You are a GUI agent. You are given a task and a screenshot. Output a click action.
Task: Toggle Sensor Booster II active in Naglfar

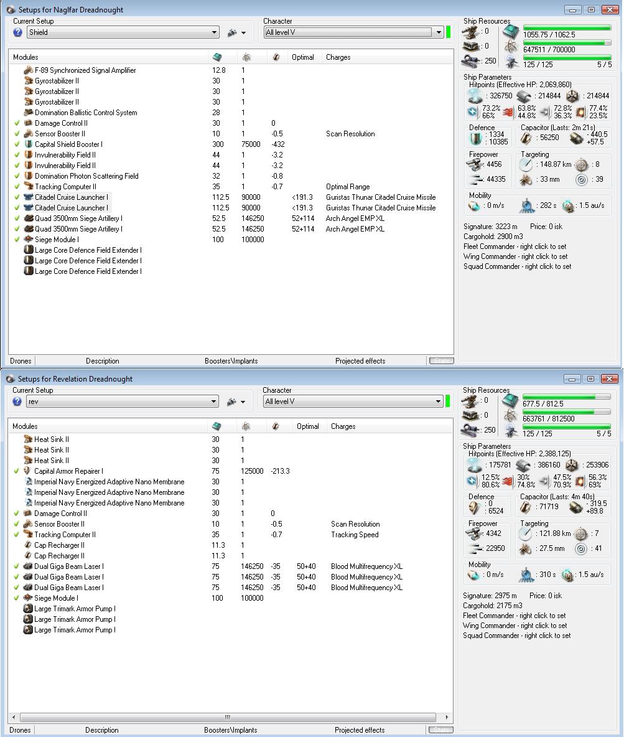(17, 133)
